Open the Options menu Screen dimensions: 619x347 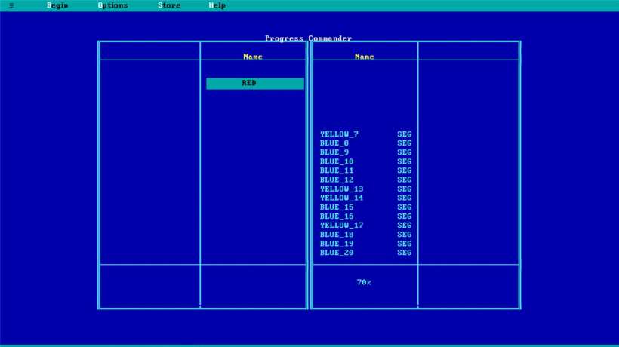[112, 5]
